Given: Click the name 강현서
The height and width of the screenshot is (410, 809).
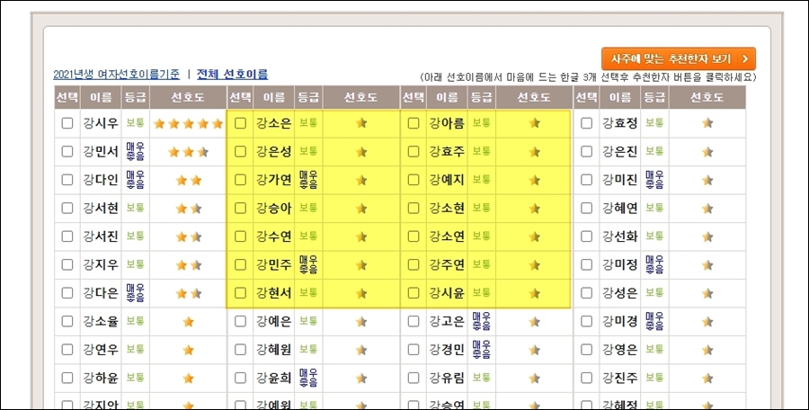Looking at the screenshot, I should [x=274, y=293].
